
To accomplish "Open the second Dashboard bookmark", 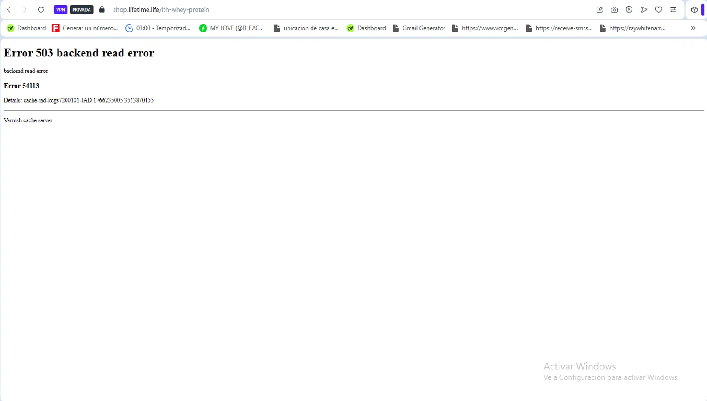I will pyautogui.click(x=366, y=28).
